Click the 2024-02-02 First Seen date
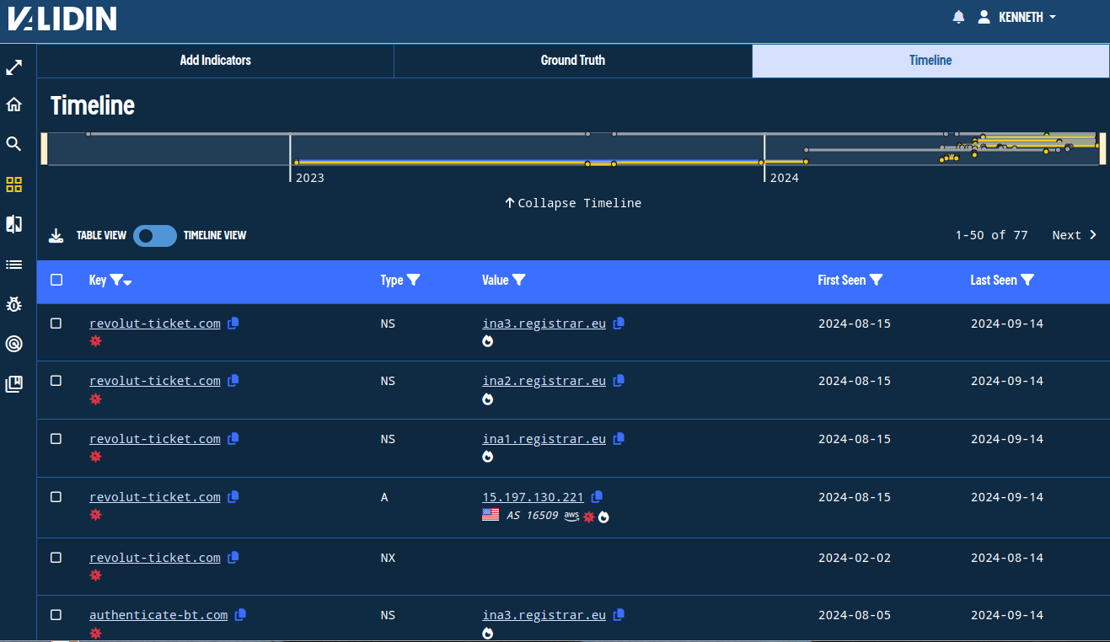 855,558
